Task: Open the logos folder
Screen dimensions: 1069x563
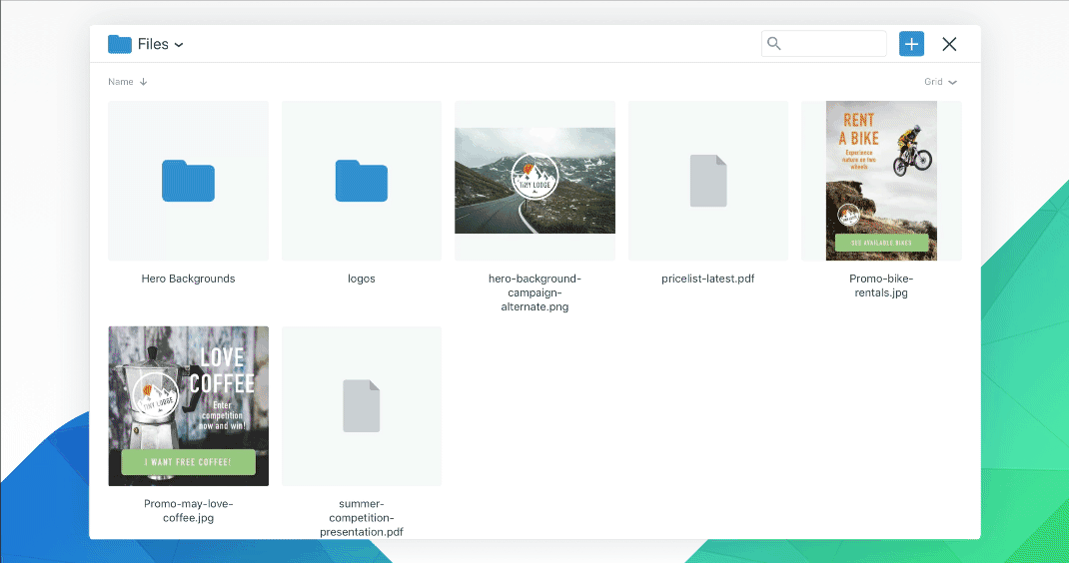Action: coord(361,181)
